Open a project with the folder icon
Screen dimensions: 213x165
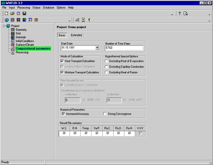point(12,13)
